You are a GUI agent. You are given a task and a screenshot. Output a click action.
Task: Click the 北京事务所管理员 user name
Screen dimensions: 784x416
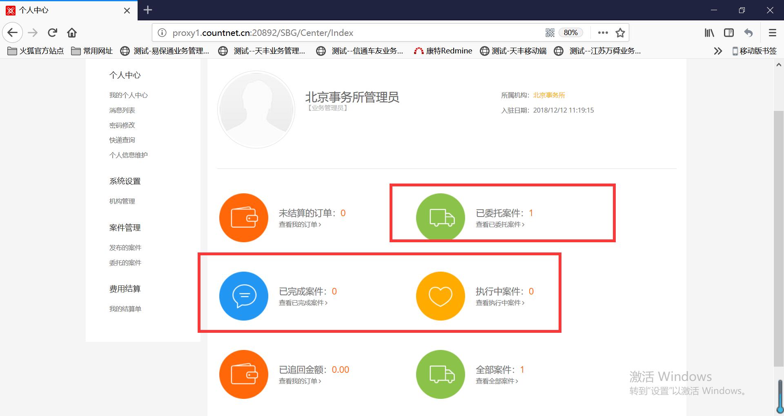352,97
